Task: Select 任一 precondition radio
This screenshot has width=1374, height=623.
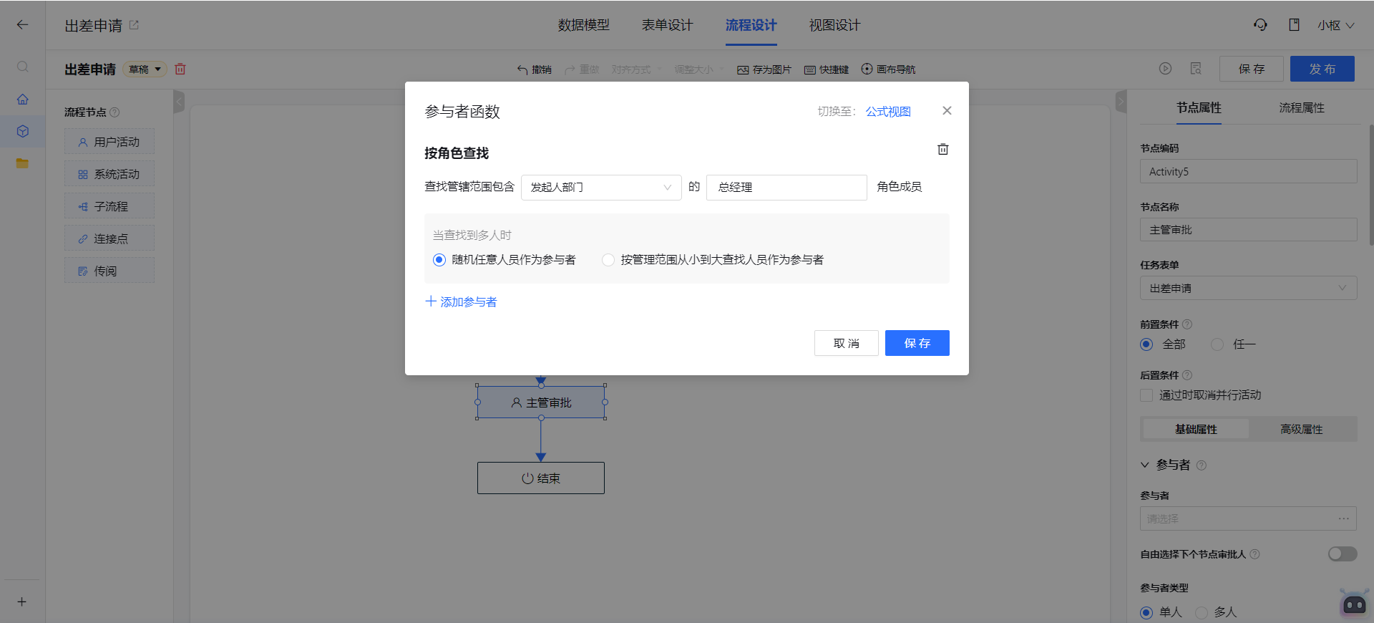Action: [1217, 344]
